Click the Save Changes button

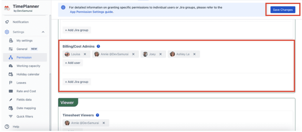coord(283,10)
